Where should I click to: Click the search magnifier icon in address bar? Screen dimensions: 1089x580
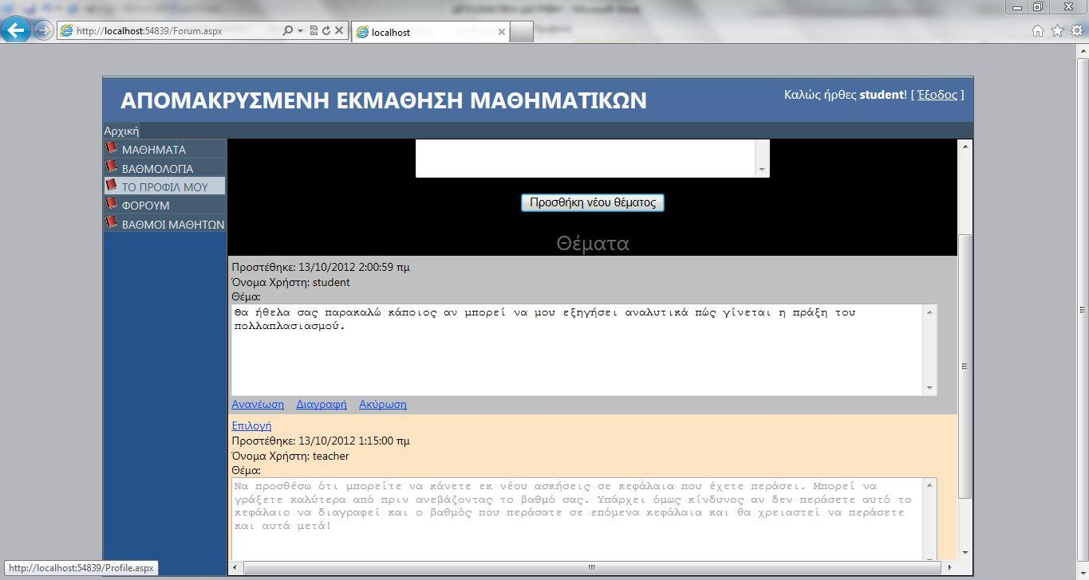coord(288,31)
